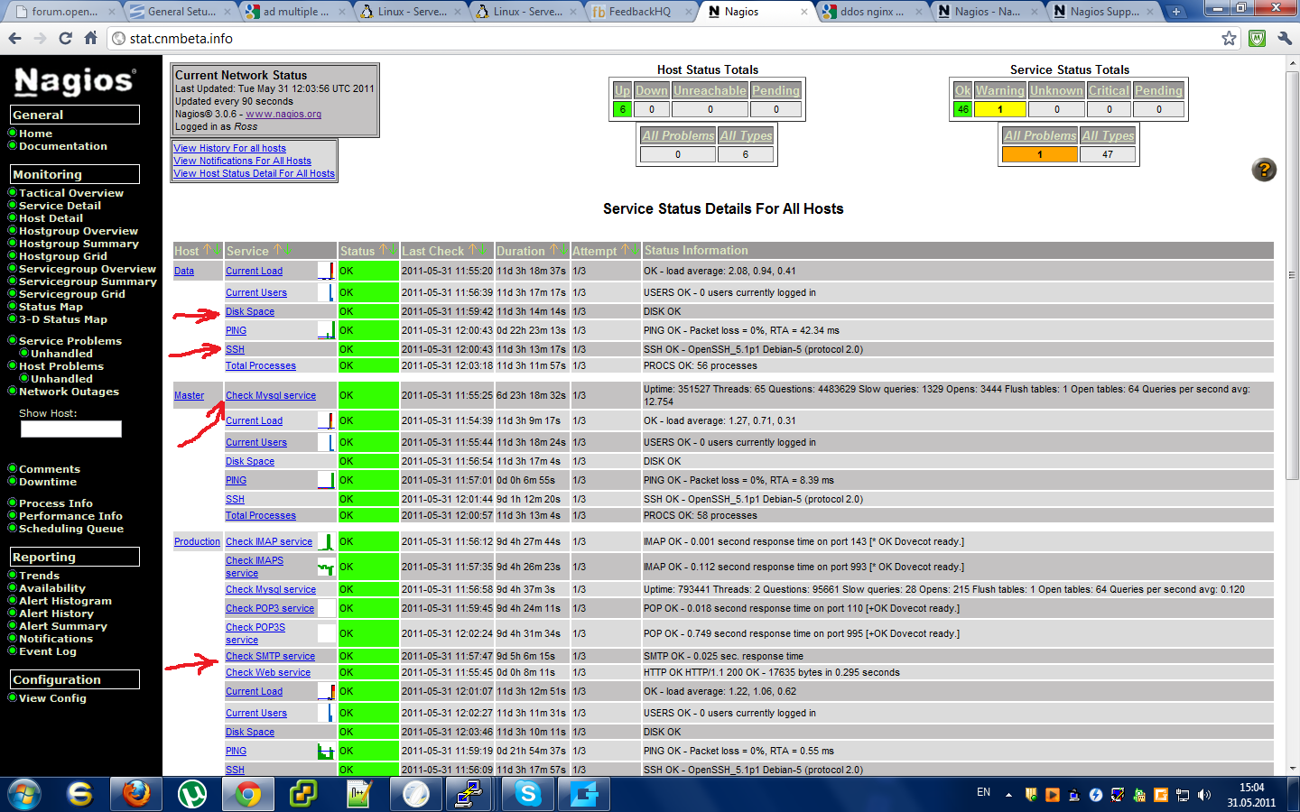Go to Tactical Overview in the sidebar
The image size is (1300, 812).
[71, 193]
